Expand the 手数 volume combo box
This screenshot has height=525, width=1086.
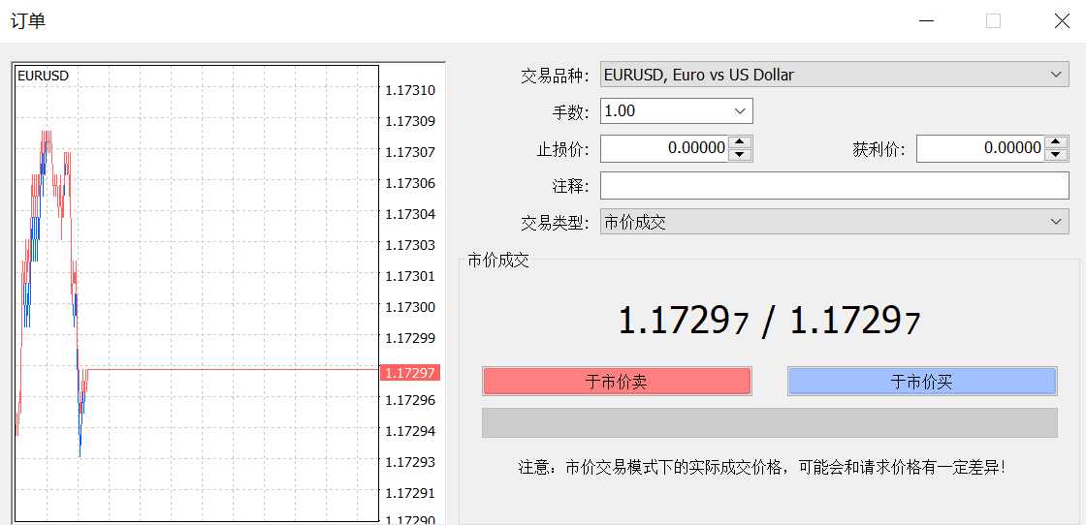tap(739, 110)
